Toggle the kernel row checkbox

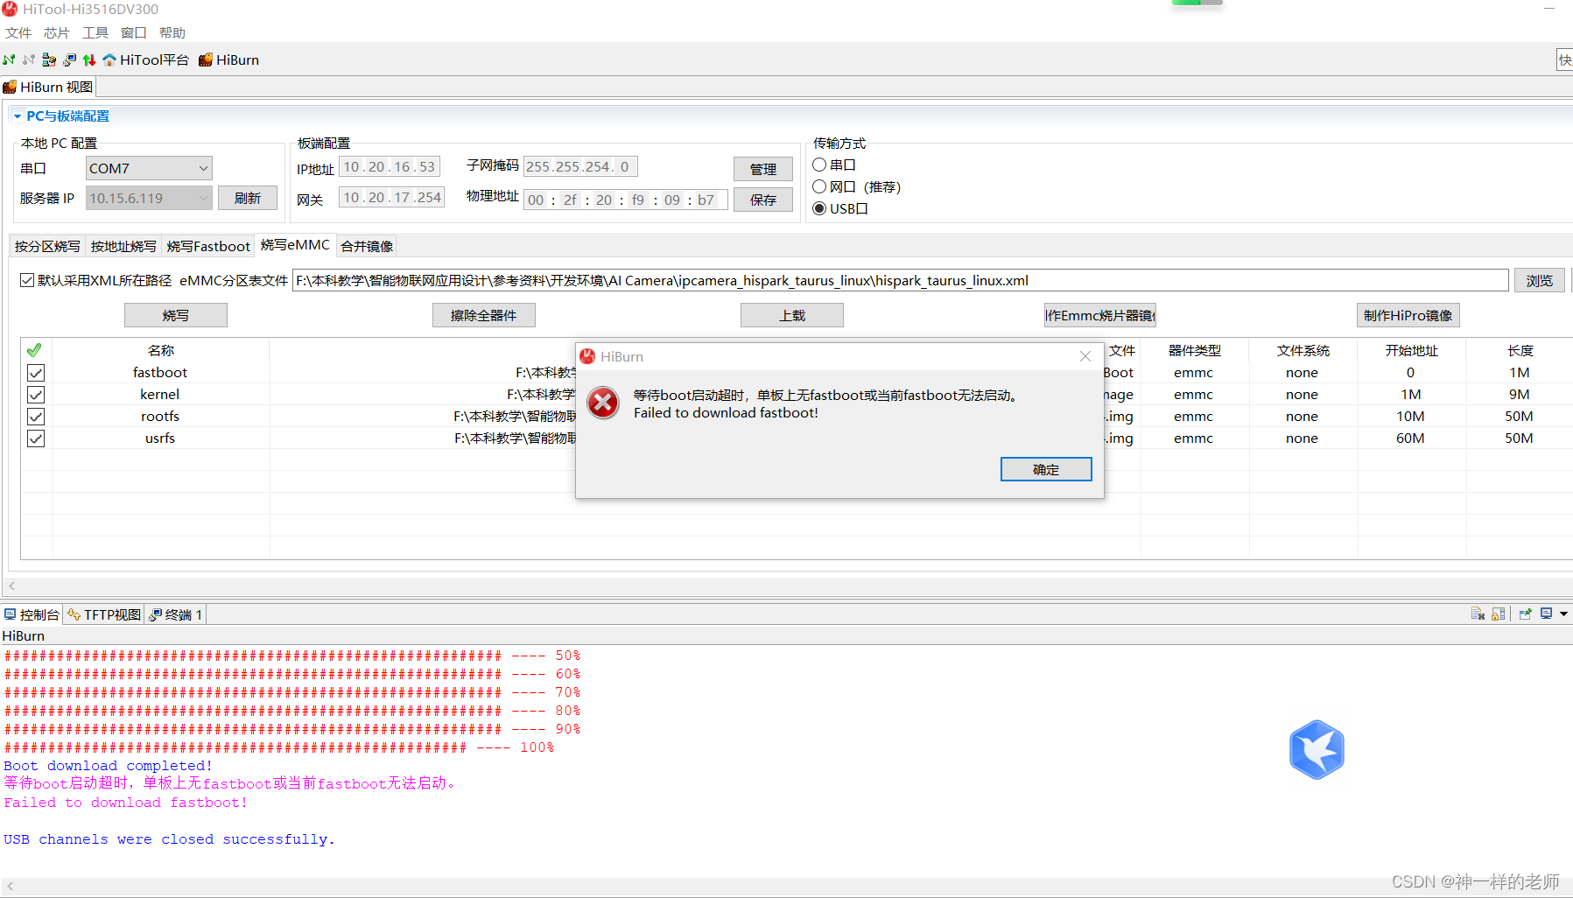[x=36, y=395]
